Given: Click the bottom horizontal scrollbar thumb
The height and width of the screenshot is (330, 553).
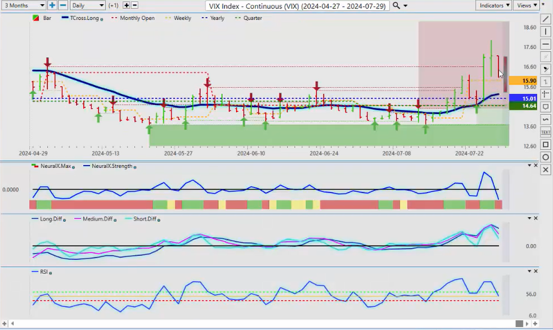Looking at the screenshot, I should click(x=519, y=323).
